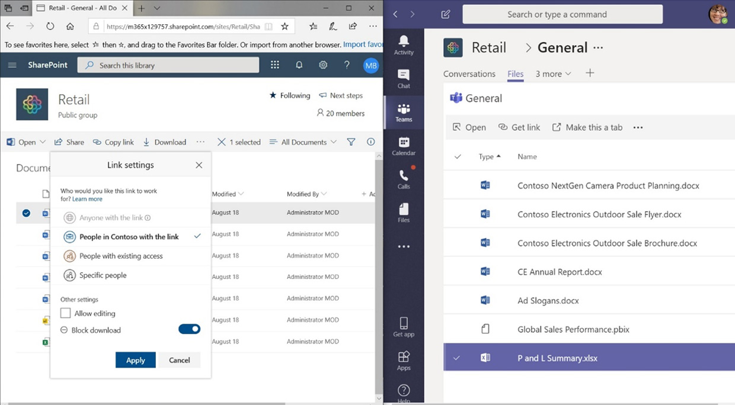
Task: Check the Allow editing checkbox
Action: 66,313
